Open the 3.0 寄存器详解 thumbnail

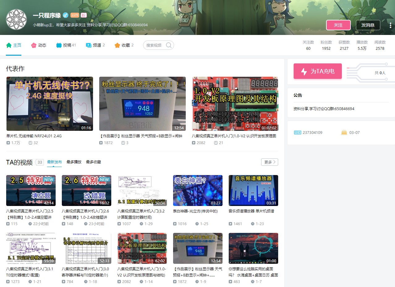(x=87, y=248)
